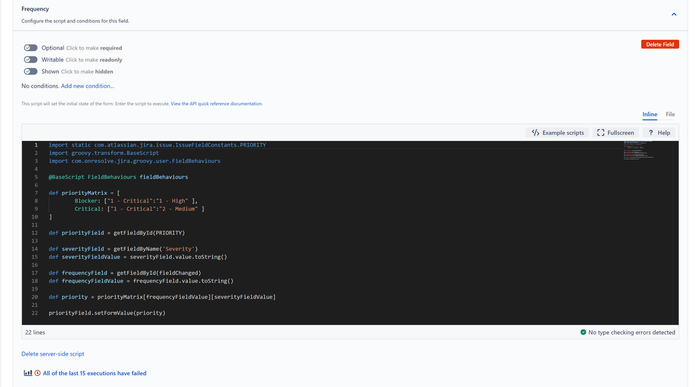Click the @BaseScript FieldBehaviours line

click(118, 177)
